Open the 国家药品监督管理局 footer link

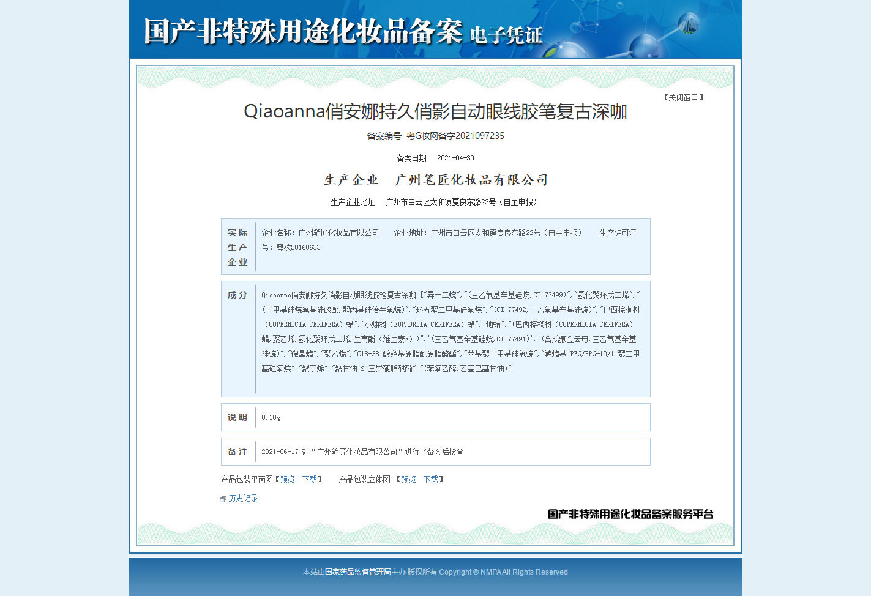[357, 572]
